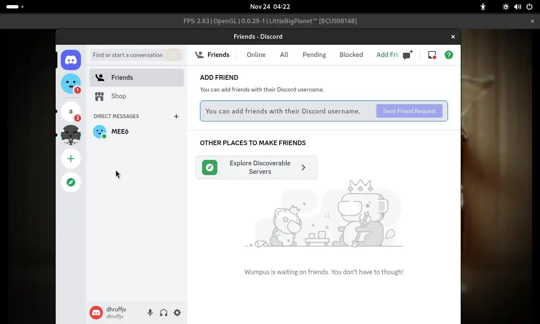Click the dhruffjv username panel
Viewport: 540px width, 324px height.
click(x=116, y=313)
